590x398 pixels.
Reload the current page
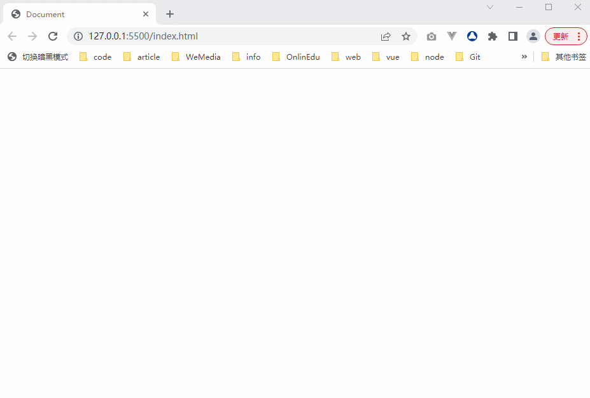click(x=53, y=36)
